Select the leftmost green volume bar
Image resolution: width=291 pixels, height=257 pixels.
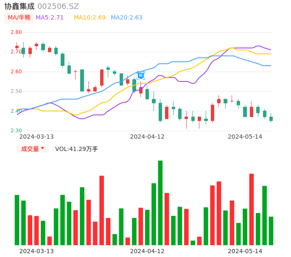(17, 220)
